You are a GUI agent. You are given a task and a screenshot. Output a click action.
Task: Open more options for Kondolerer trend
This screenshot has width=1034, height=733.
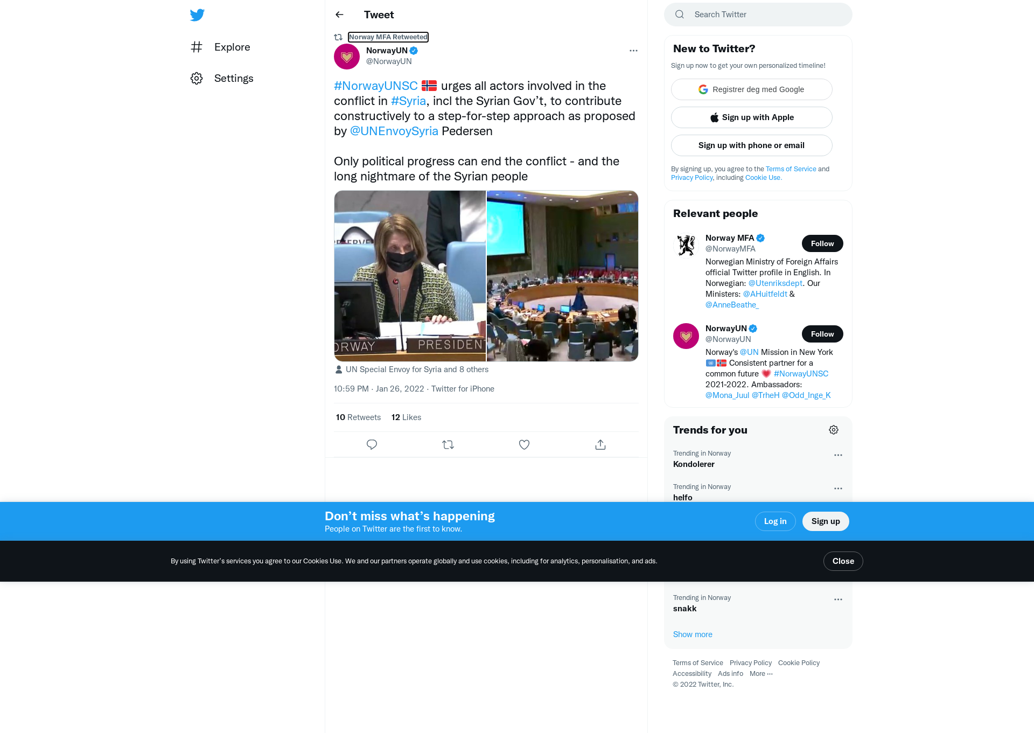point(838,455)
